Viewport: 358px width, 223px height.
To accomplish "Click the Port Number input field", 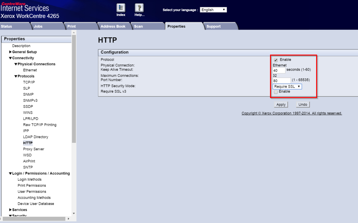I will coord(281,80).
